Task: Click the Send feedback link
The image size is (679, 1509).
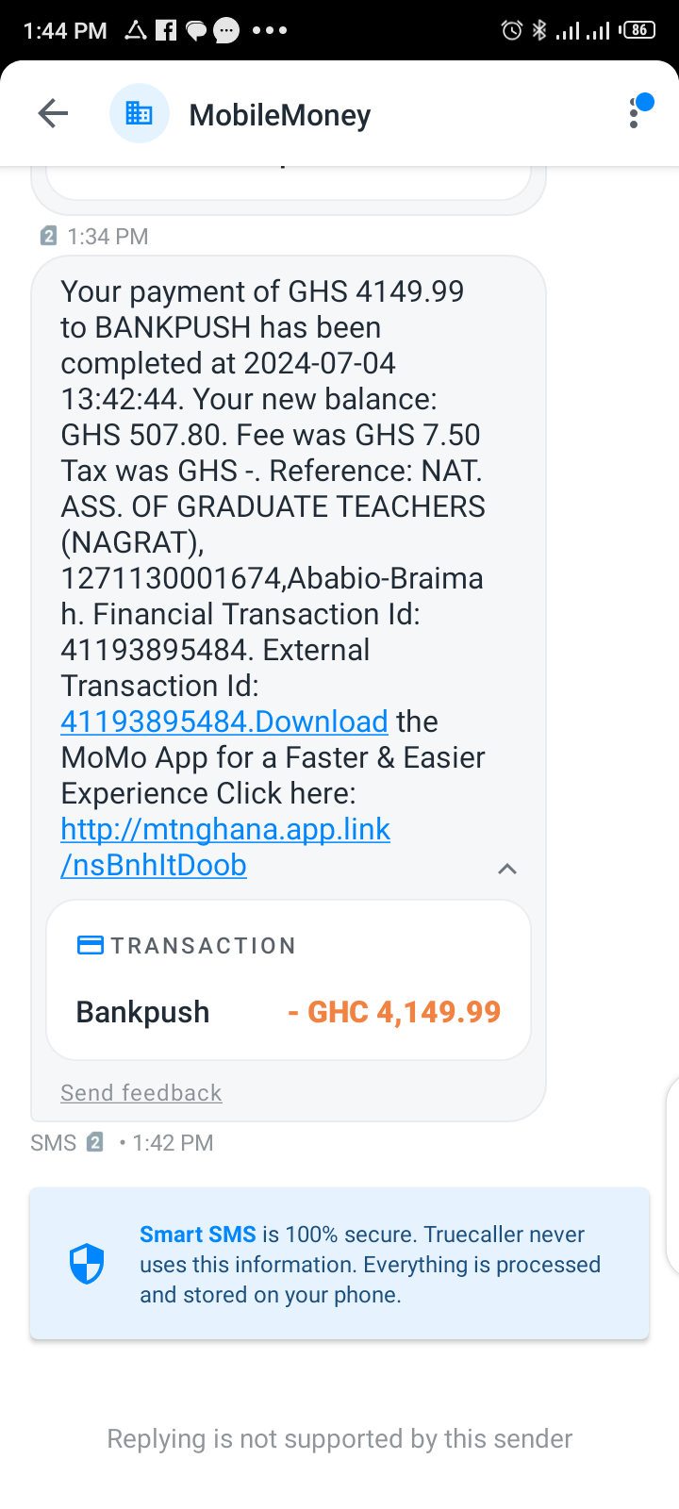Action: 141,1093
